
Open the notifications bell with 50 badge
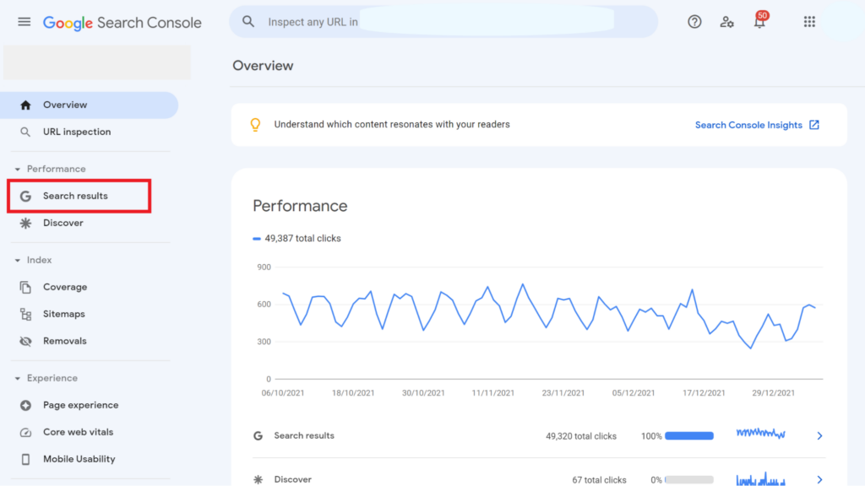click(x=760, y=20)
